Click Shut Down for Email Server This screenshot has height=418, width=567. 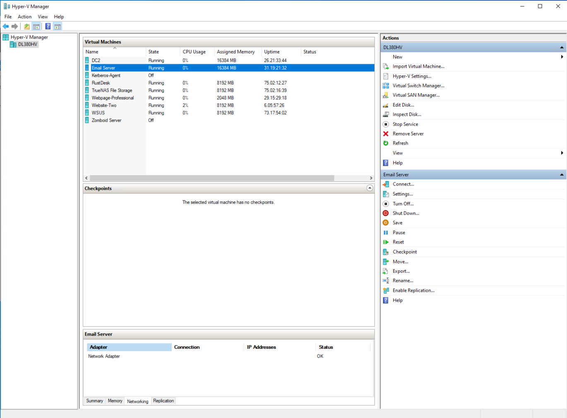point(406,213)
